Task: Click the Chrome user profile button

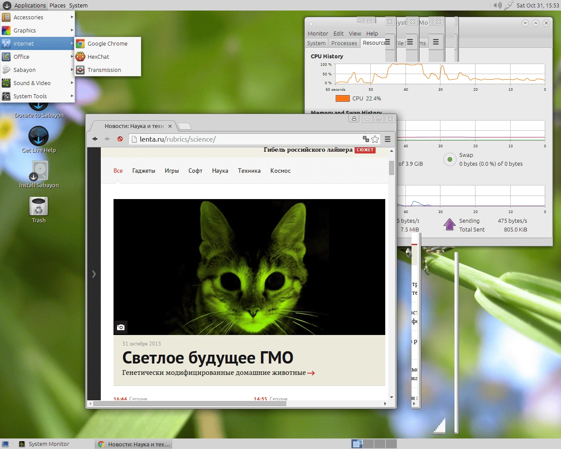Action: [x=354, y=118]
